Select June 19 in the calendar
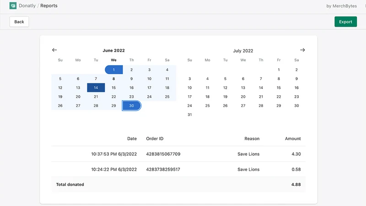 point(60,97)
